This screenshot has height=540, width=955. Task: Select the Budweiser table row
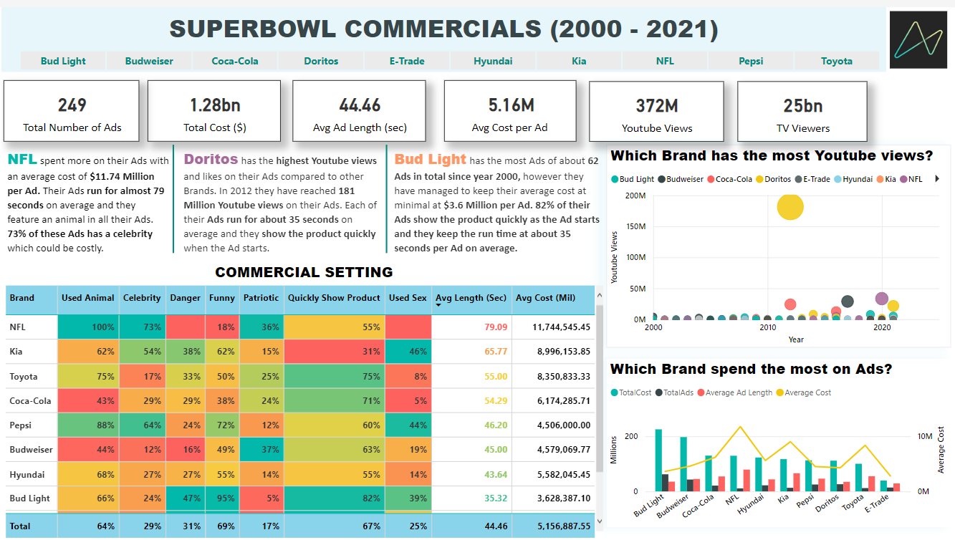(300, 449)
